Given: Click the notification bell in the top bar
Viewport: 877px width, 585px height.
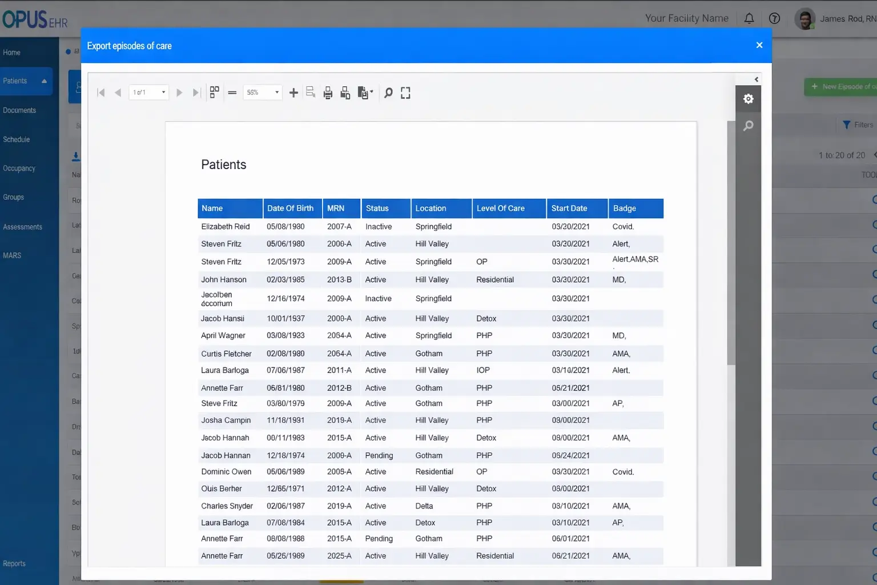Looking at the screenshot, I should [749, 18].
